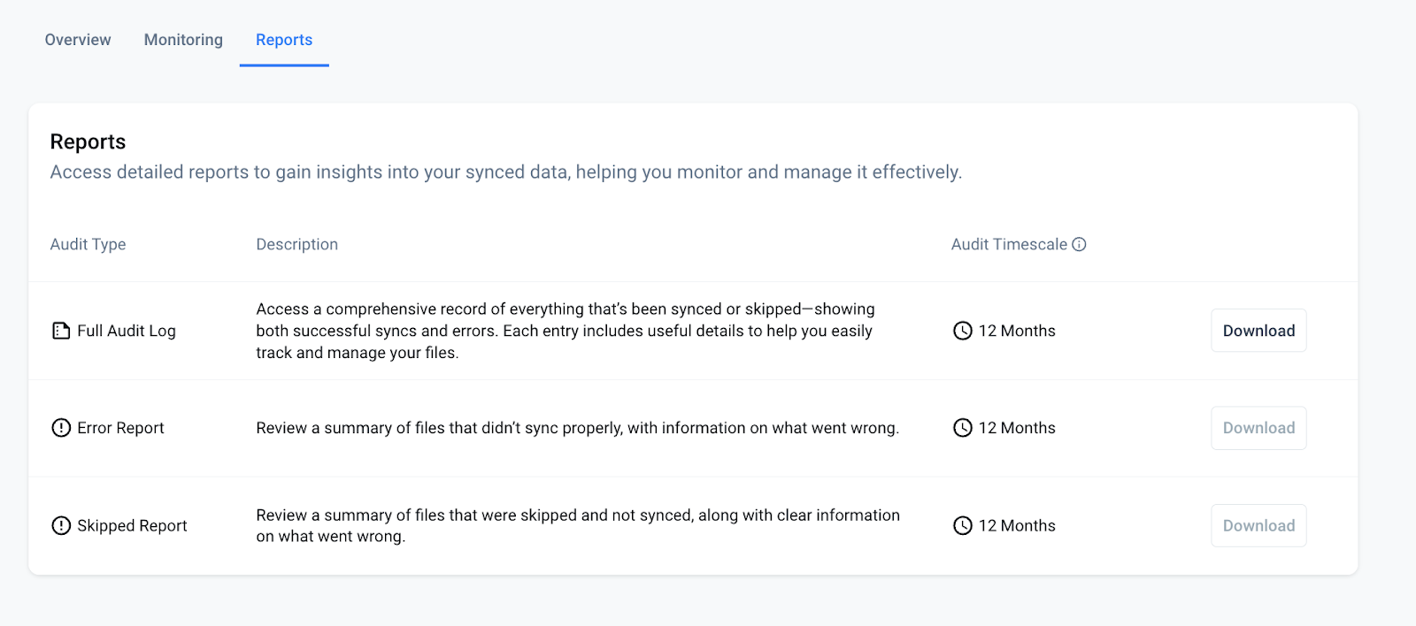Select the Reports tab
This screenshot has width=1416, height=626.
point(284,40)
